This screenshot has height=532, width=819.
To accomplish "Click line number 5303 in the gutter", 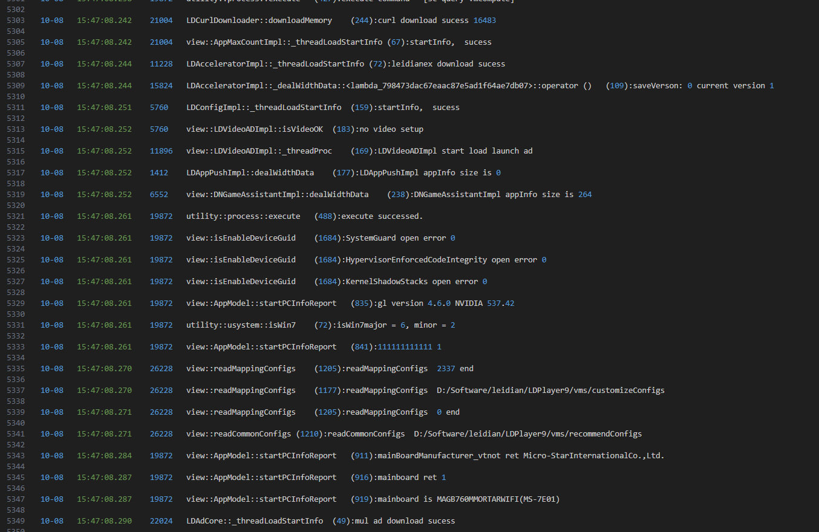I will coord(16,21).
